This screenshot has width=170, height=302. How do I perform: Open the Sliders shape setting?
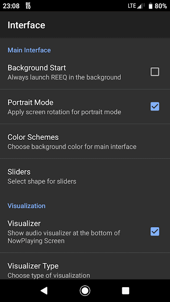pos(85,176)
